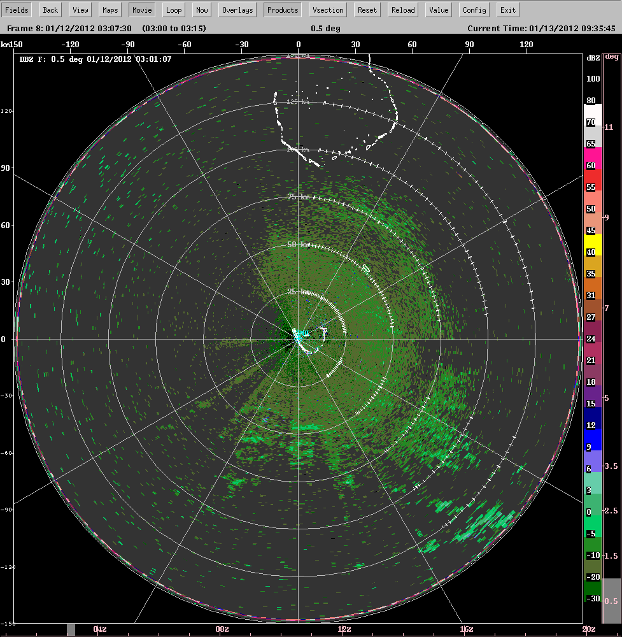Toggle the animation Loop

click(173, 10)
